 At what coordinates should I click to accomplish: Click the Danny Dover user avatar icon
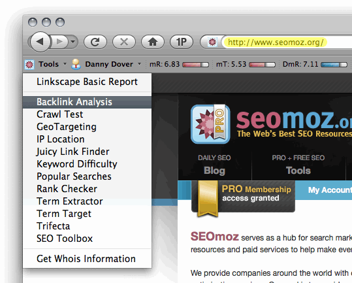76,64
